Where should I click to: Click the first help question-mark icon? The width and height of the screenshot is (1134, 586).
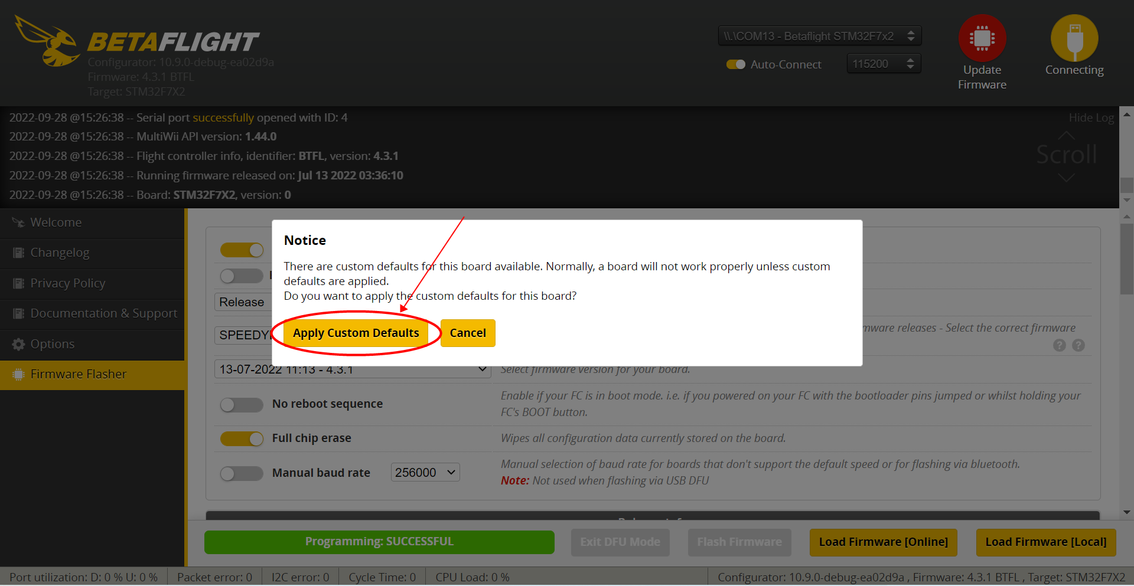pos(1060,345)
